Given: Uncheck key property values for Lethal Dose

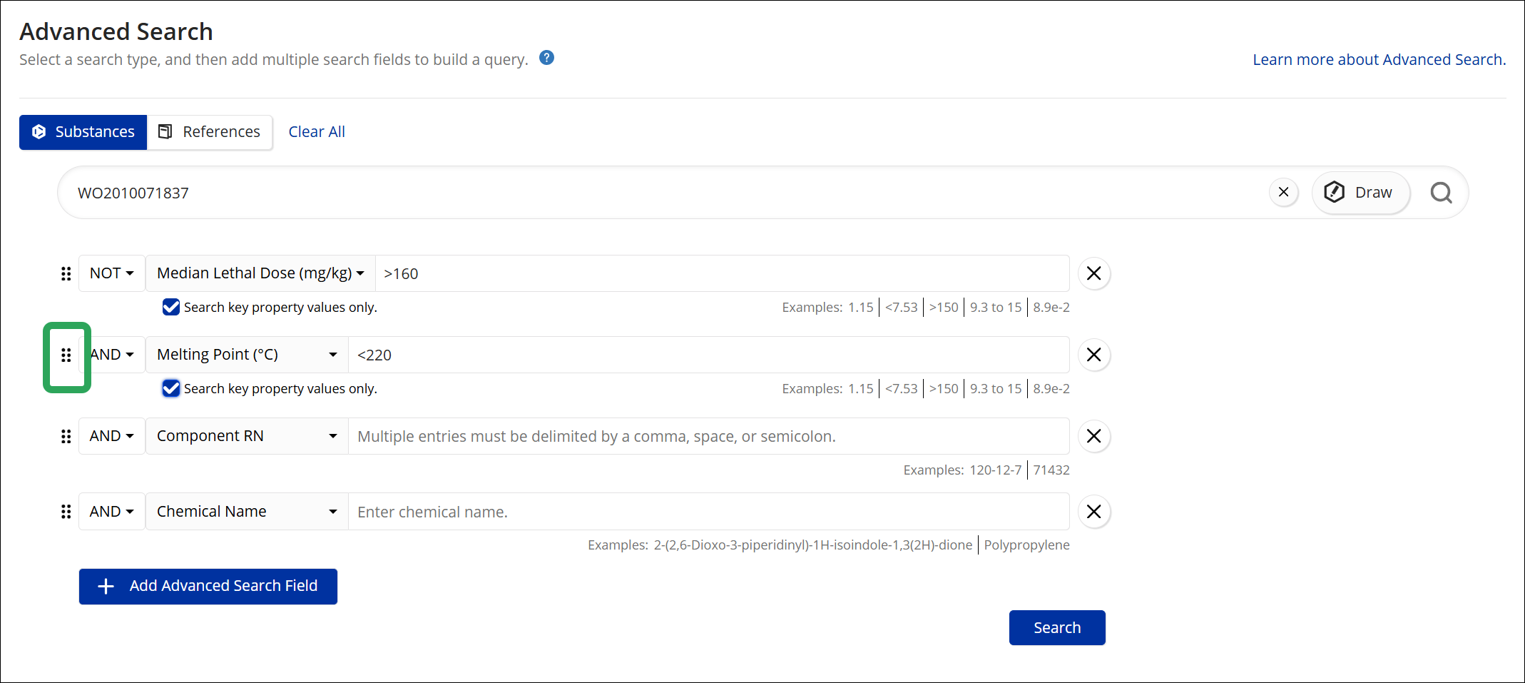Looking at the screenshot, I should point(171,307).
